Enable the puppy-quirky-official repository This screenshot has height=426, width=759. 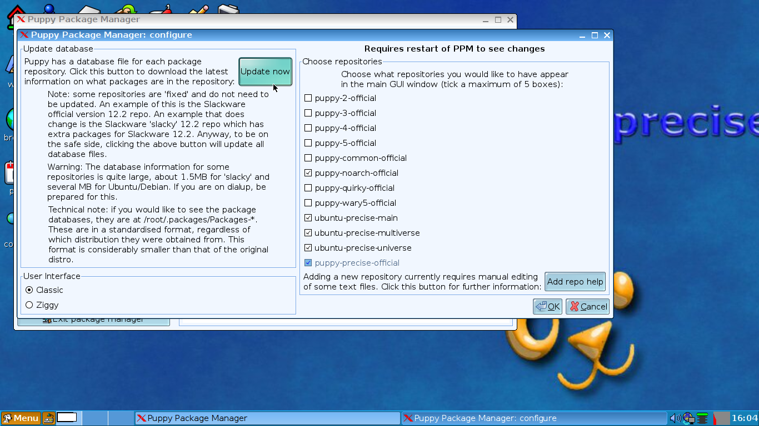click(308, 188)
